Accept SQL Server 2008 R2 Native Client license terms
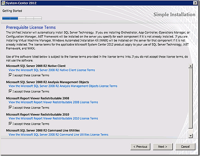The height and width of the screenshot is (156, 200). coord(10,75)
